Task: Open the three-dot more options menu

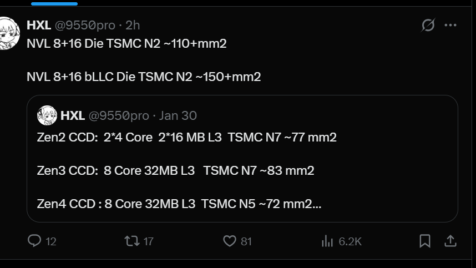Action: pyautogui.click(x=450, y=25)
